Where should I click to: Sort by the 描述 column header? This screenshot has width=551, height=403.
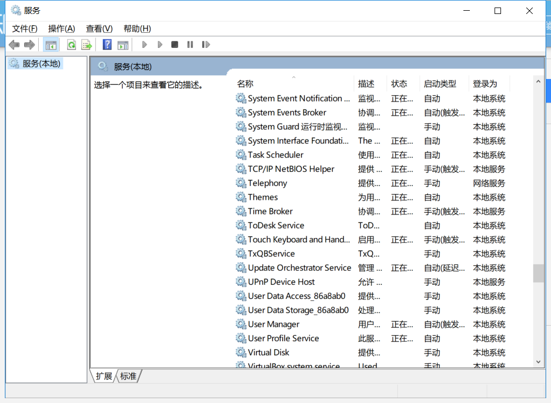(370, 84)
